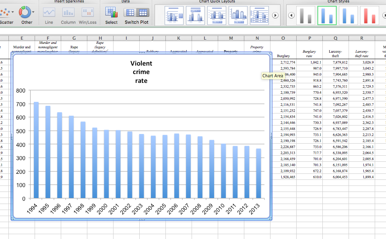The image size is (386, 239).
Task: Apply the first chart quick layout
Action: pyautogui.click(x=174, y=15)
